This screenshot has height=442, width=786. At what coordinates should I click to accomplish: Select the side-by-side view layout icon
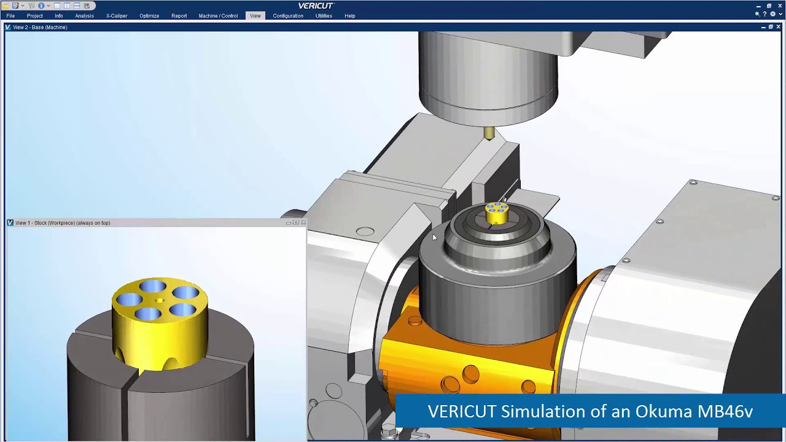[x=67, y=6]
